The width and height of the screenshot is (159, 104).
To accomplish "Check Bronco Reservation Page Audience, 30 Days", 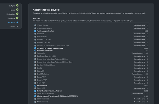I will click(x=35, y=59).
